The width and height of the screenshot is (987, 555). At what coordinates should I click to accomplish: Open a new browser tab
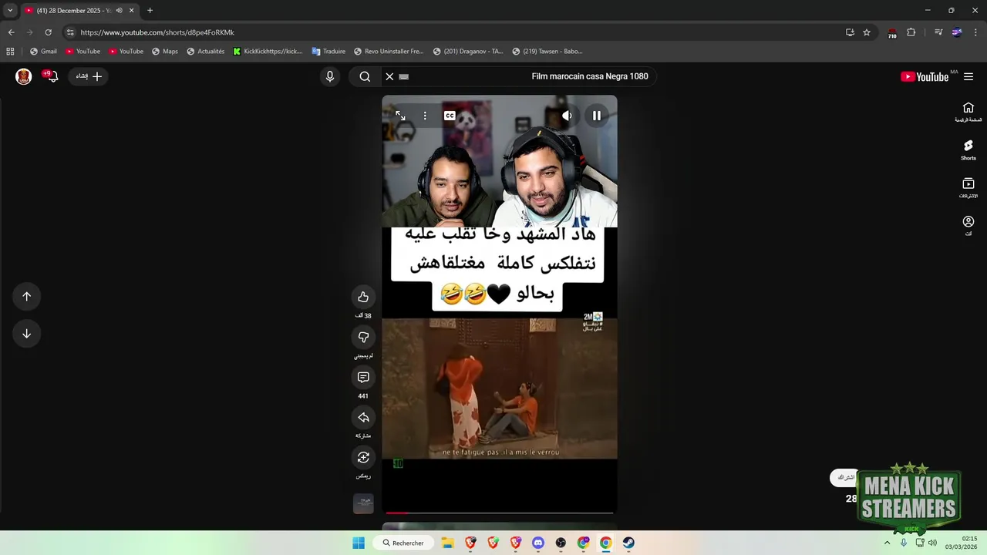pyautogui.click(x=150, y=11)
